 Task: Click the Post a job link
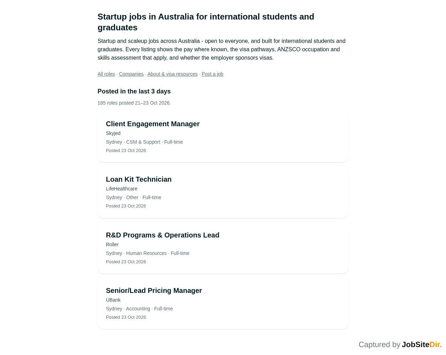tap(213, 74)
